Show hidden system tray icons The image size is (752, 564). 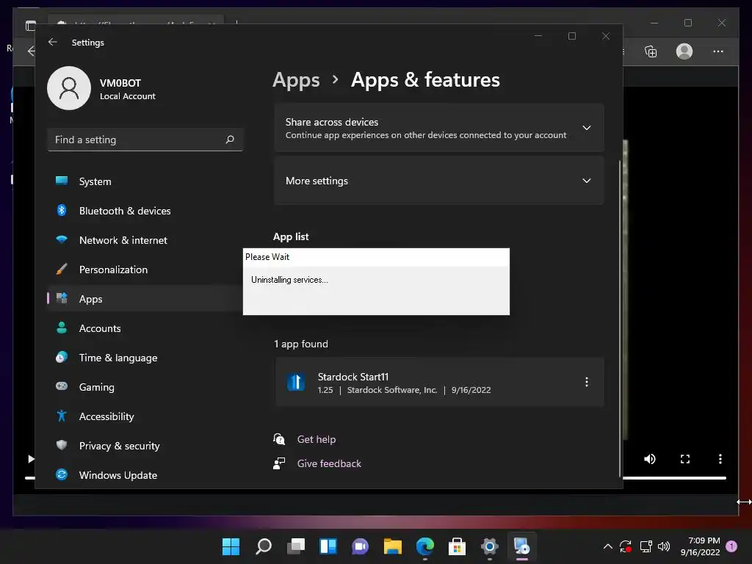click(x=607, y=546)
